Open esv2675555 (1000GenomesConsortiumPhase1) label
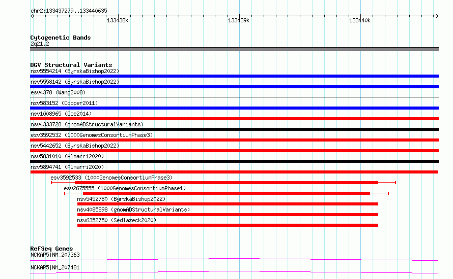Viewport: 453px width, 279px height. [x=125, y=188]
